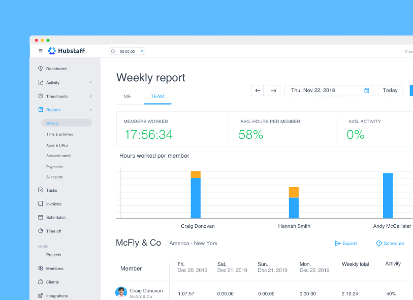
Task: Click the Today button
Action: pos(390,90)
